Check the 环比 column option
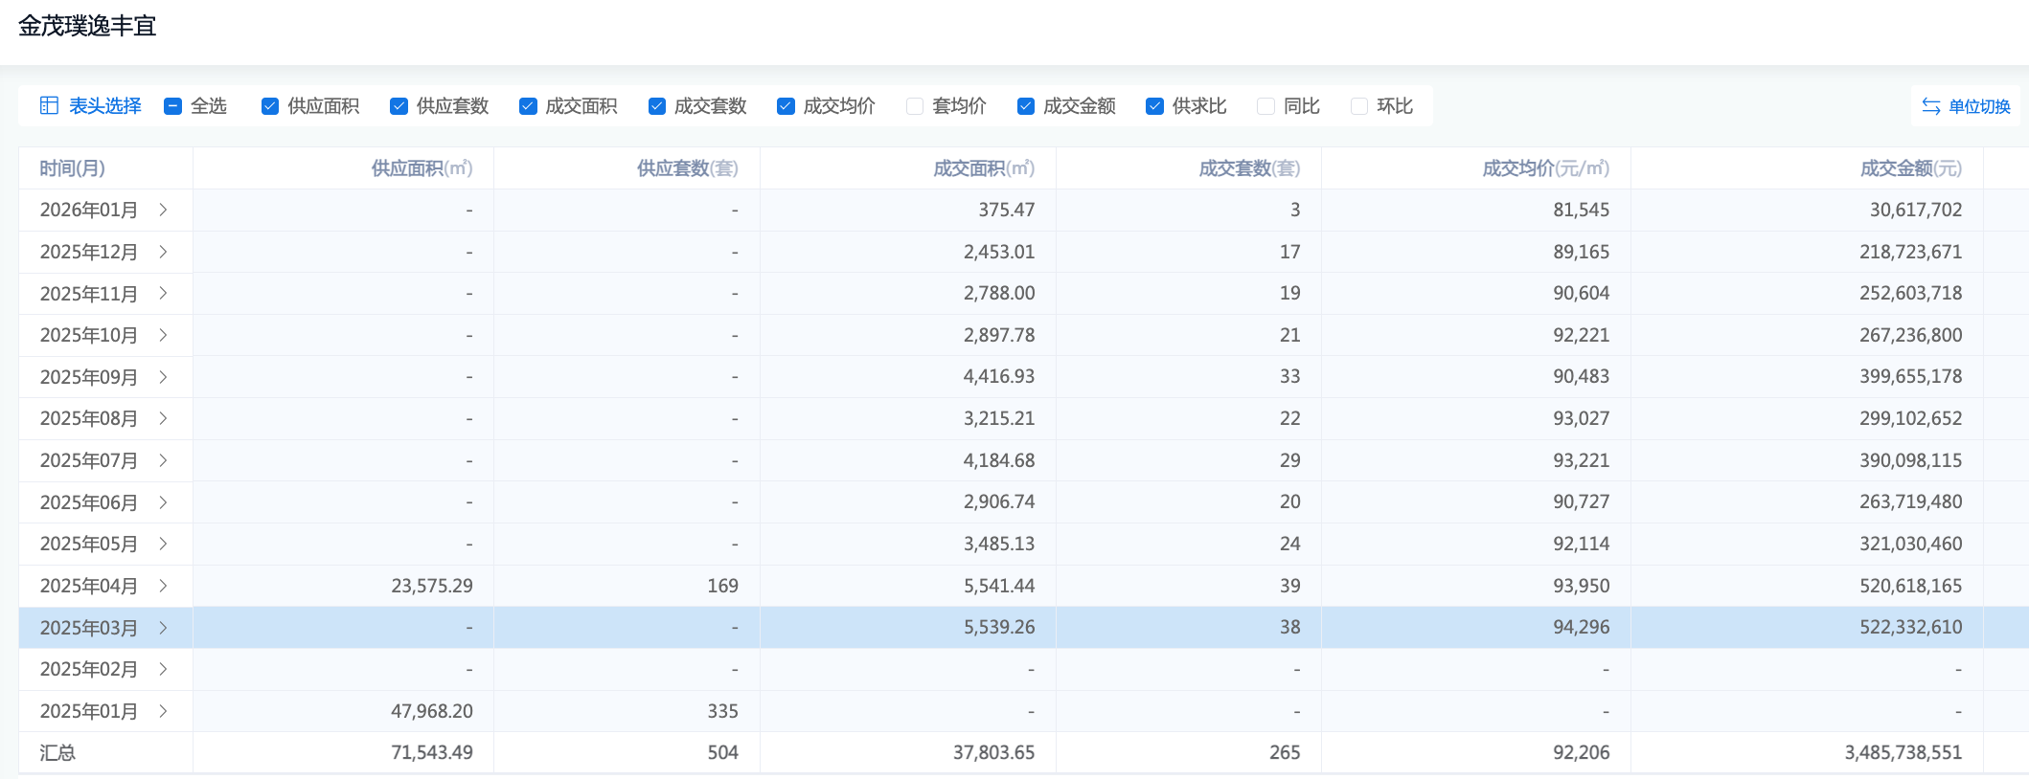This screenshot has height=779, width=2029. click(1359, 106)
